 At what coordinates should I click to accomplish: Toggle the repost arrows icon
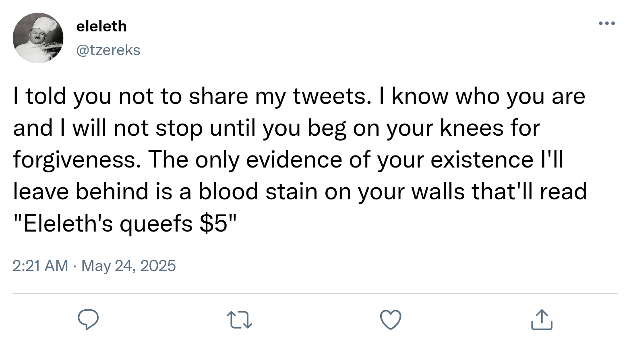click(240, 320)
